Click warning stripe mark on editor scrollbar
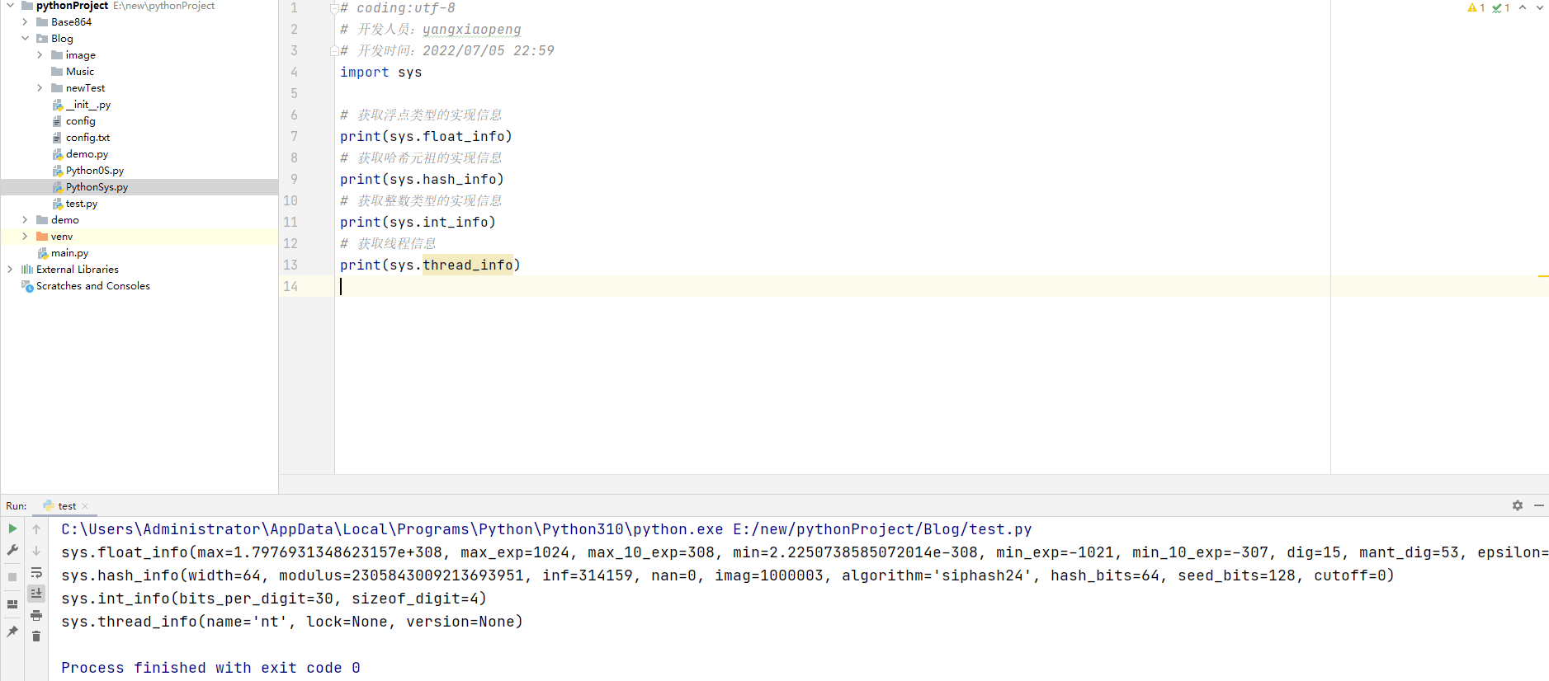1549x681 pixels. (x=1543, y=276)
